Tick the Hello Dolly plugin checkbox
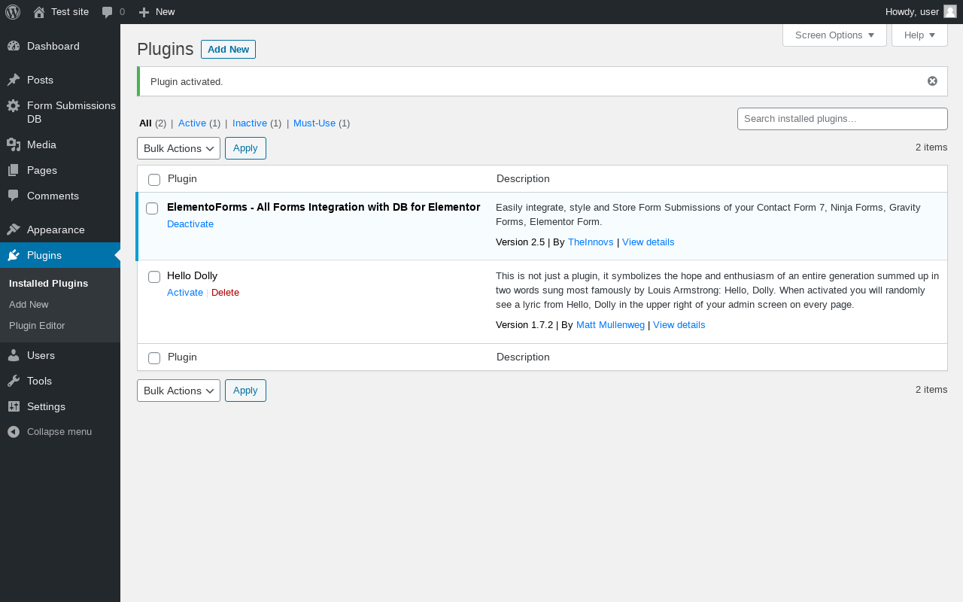Screen dimensions: 963x602 point(154,277)
